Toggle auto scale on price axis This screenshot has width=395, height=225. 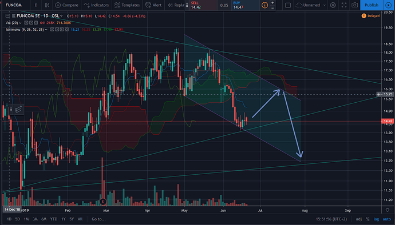(x=386, y=219)
